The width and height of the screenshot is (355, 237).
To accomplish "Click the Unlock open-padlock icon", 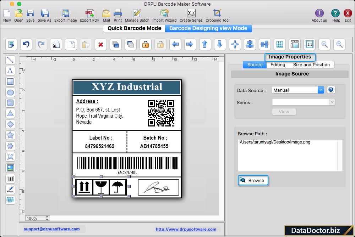I will click(160, 44).
